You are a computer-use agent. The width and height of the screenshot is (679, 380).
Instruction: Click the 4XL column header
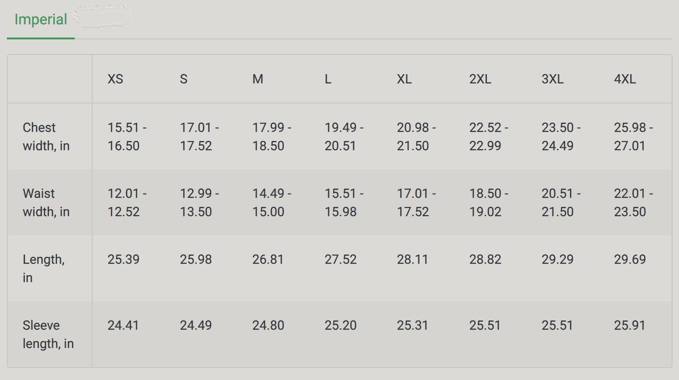(625, 79)
